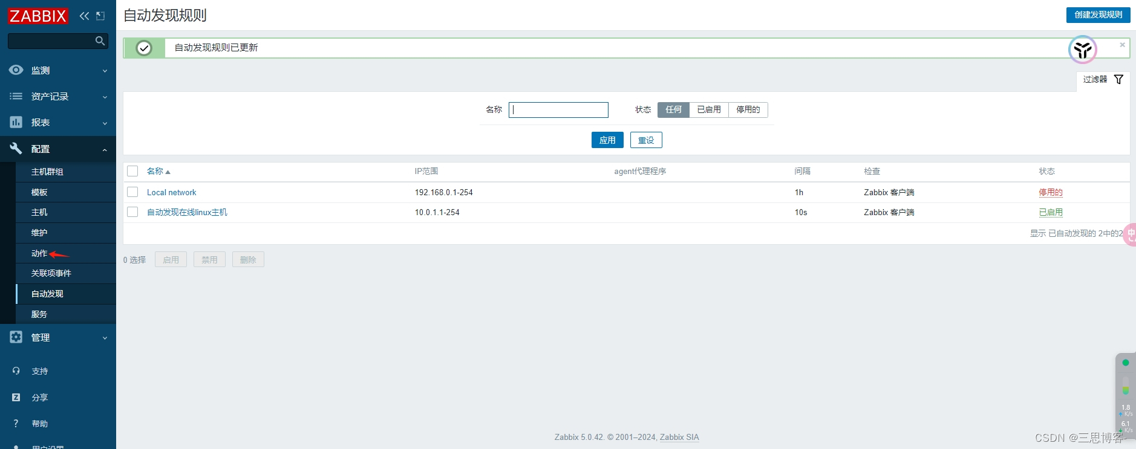
Task: Click 帮助 sidebar entry
Action: click(x=40, y=424)
